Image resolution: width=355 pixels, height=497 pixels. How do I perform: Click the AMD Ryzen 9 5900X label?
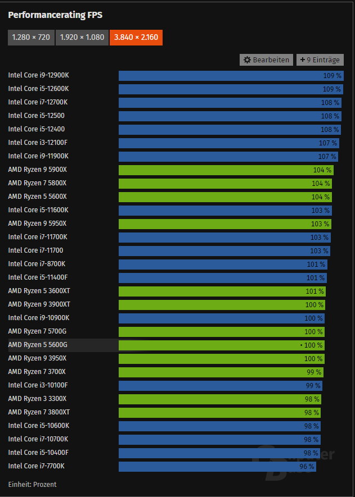coord(38,170)
